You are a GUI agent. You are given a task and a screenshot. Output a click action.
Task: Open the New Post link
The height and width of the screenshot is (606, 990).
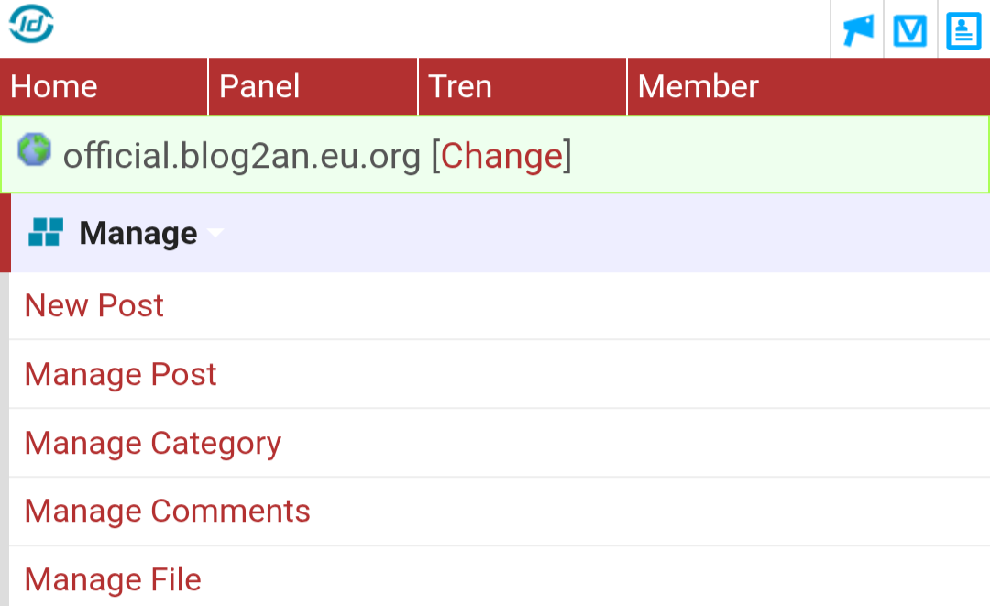coord(94,305)
